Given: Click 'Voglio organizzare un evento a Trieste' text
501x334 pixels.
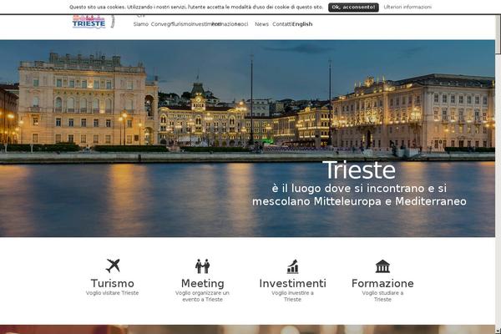Looking at the screenshot, I should click(203, 296).
